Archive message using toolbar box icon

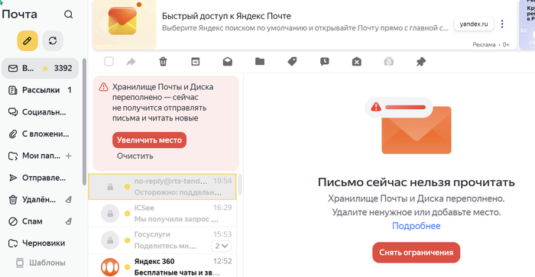click(x=195, y=62)
